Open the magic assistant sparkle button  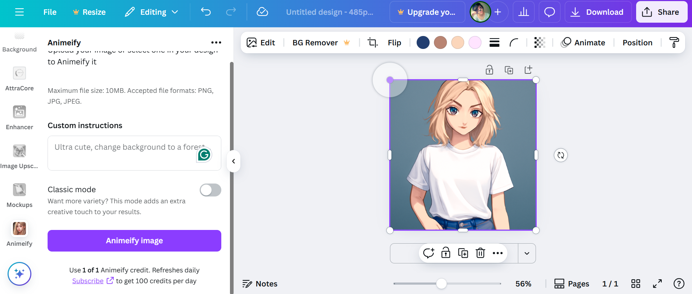[x=19, y=274]
